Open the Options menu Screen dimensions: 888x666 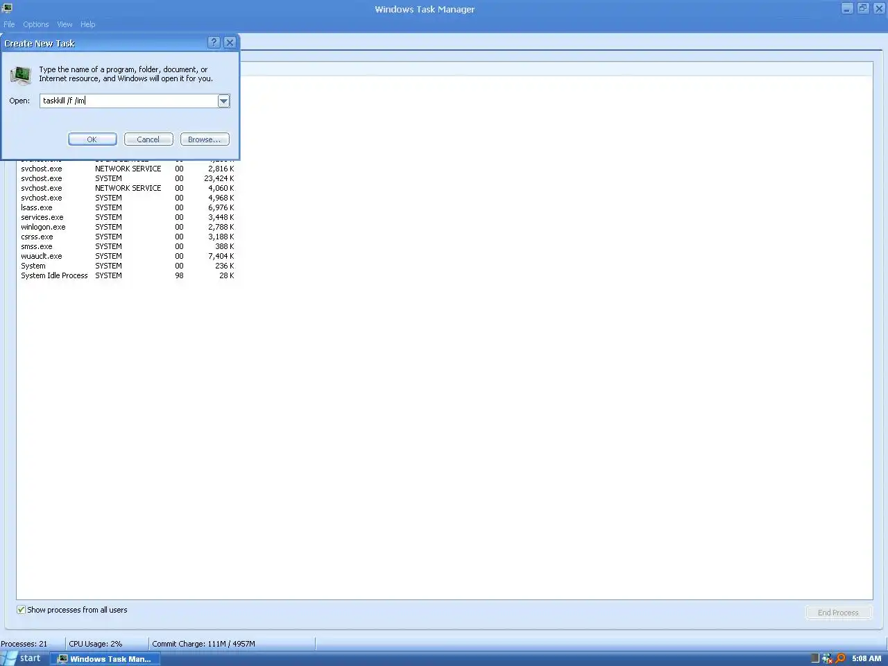pos(36,24)
